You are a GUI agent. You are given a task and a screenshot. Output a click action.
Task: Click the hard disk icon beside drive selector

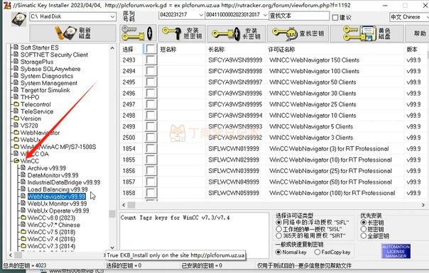click(19, 19)
